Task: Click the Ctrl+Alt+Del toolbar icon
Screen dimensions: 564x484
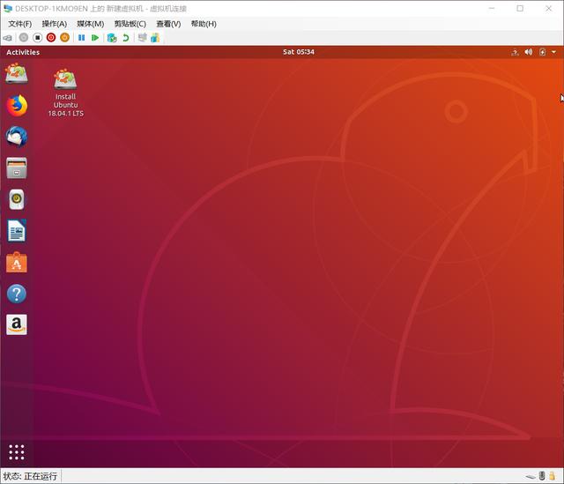Action: [7, 38]
